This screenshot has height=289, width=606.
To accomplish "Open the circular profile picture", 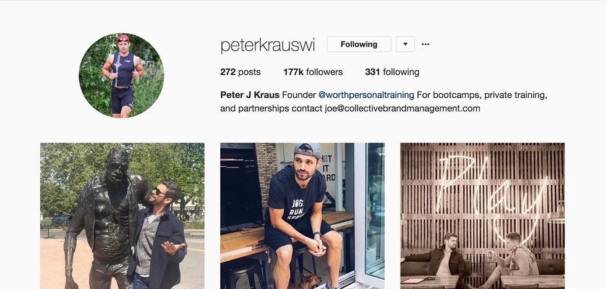I will point(121,75).
